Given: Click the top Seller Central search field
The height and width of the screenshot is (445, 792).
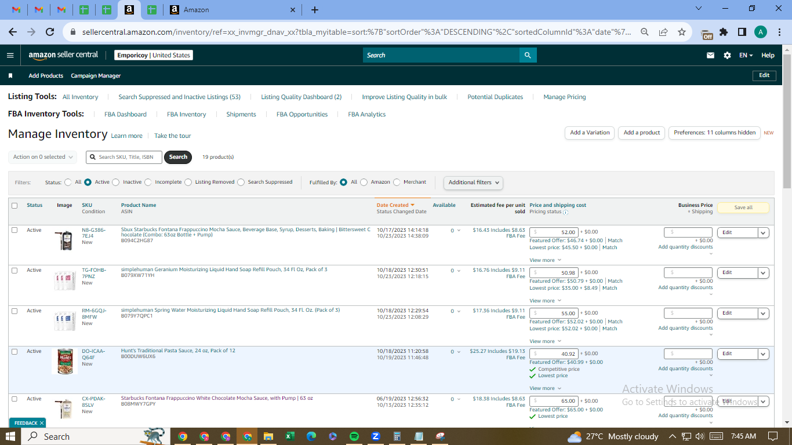Looking at the screenshot, I should [x=441, y=55].
